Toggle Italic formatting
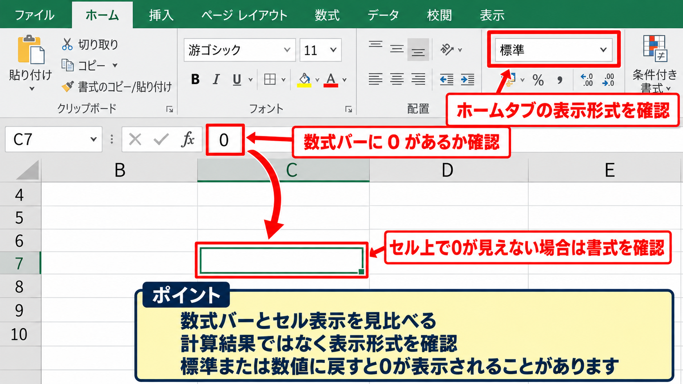The width and height of the screenshot is (683, 384). pos(216,79)
